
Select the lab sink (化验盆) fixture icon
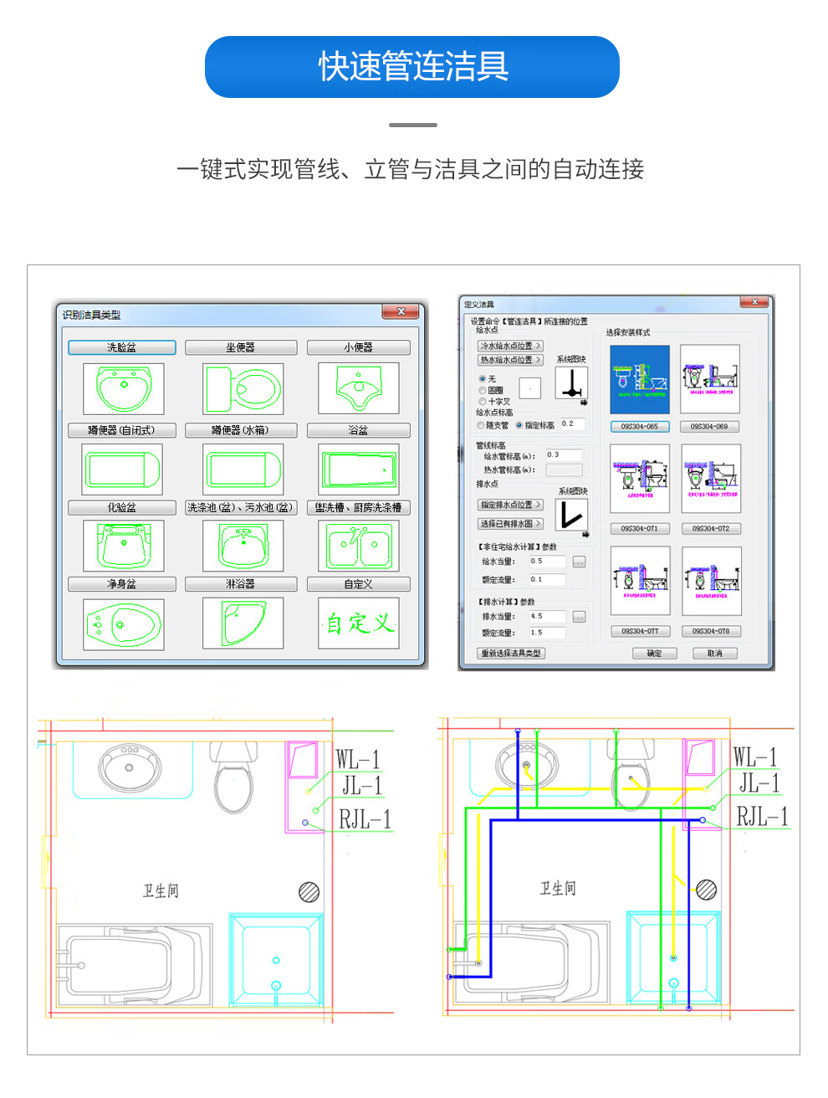pyautogui.click(x=123, y=545)
